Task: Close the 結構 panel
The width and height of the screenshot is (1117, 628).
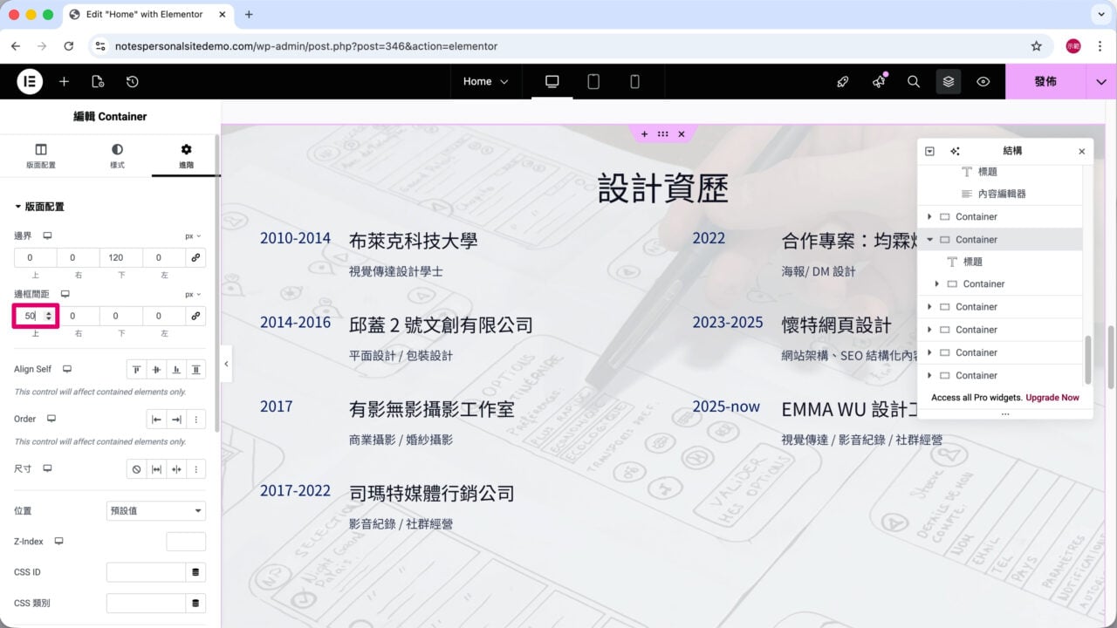Action: 1082,151
